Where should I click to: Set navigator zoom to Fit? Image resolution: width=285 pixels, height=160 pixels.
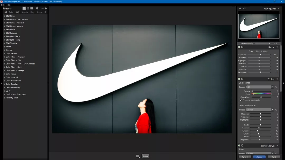[x=240, y=8]
